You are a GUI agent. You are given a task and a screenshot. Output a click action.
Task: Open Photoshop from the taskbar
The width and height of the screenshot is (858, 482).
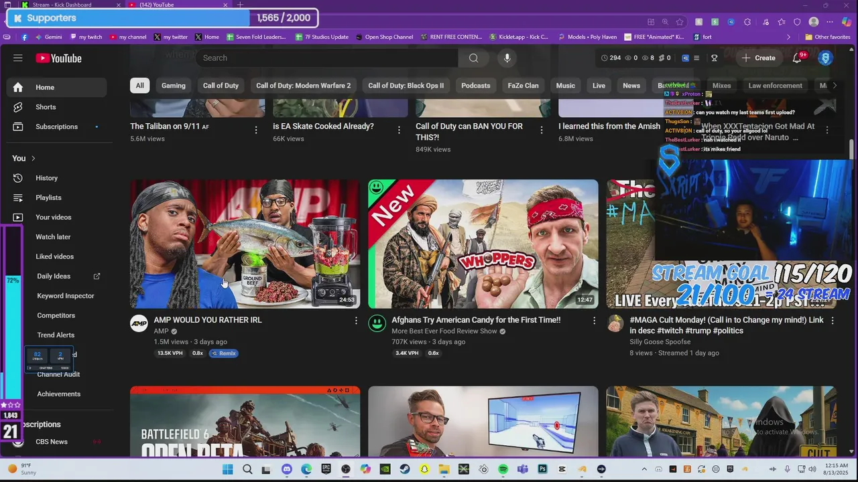point(542,469)
